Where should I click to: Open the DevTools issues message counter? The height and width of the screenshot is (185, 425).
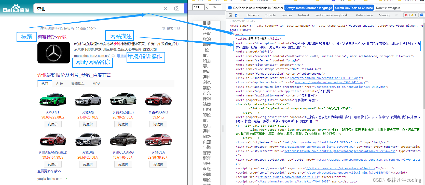pos(422,15)
